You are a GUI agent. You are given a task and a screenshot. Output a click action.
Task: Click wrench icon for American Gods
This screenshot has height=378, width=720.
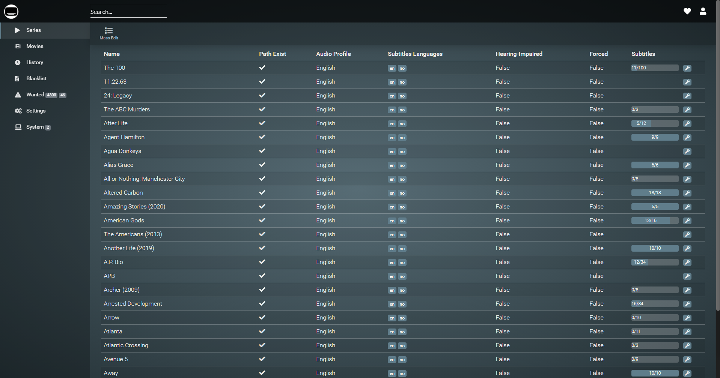point(687,221)
